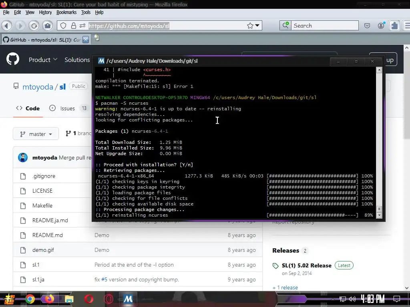Open the LICENSE file
This screenshot has height=307, width=410.
click(42, 191)
